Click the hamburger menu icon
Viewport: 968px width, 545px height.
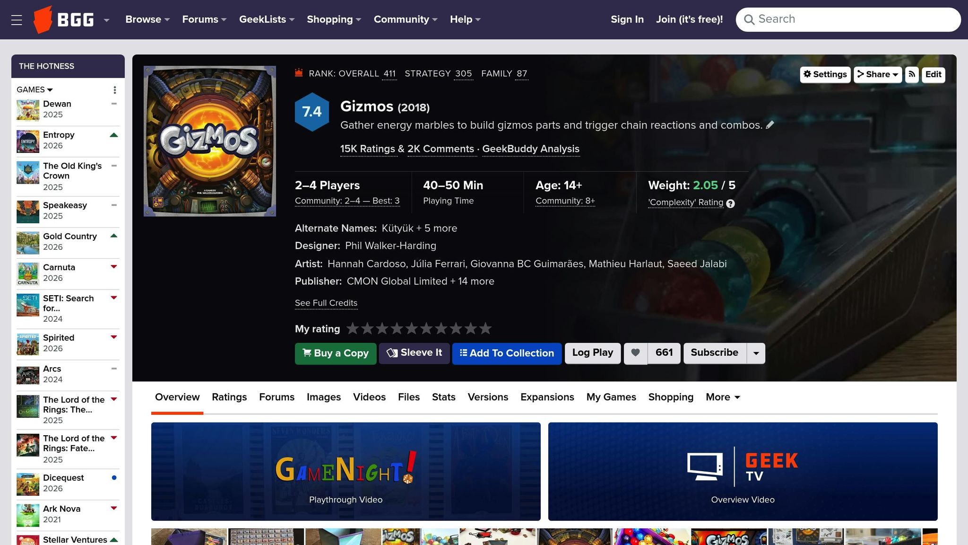17,20
